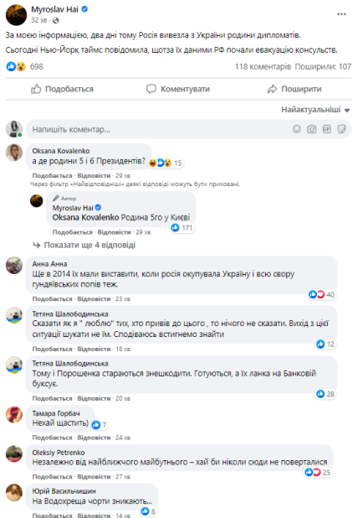The height and width of the screenshot is (518, 358).
Task: Click the Коментувати comment button
Action: point(178,89)
